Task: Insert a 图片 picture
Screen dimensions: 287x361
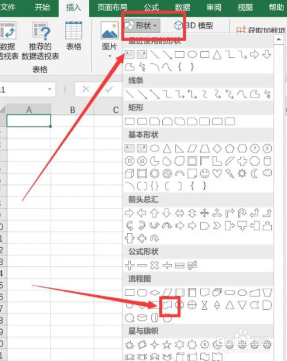Action: click(109, 36)
